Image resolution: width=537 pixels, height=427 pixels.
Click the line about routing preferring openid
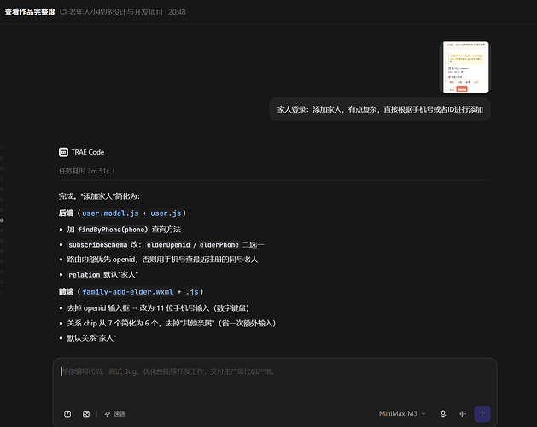coord(162,260)
